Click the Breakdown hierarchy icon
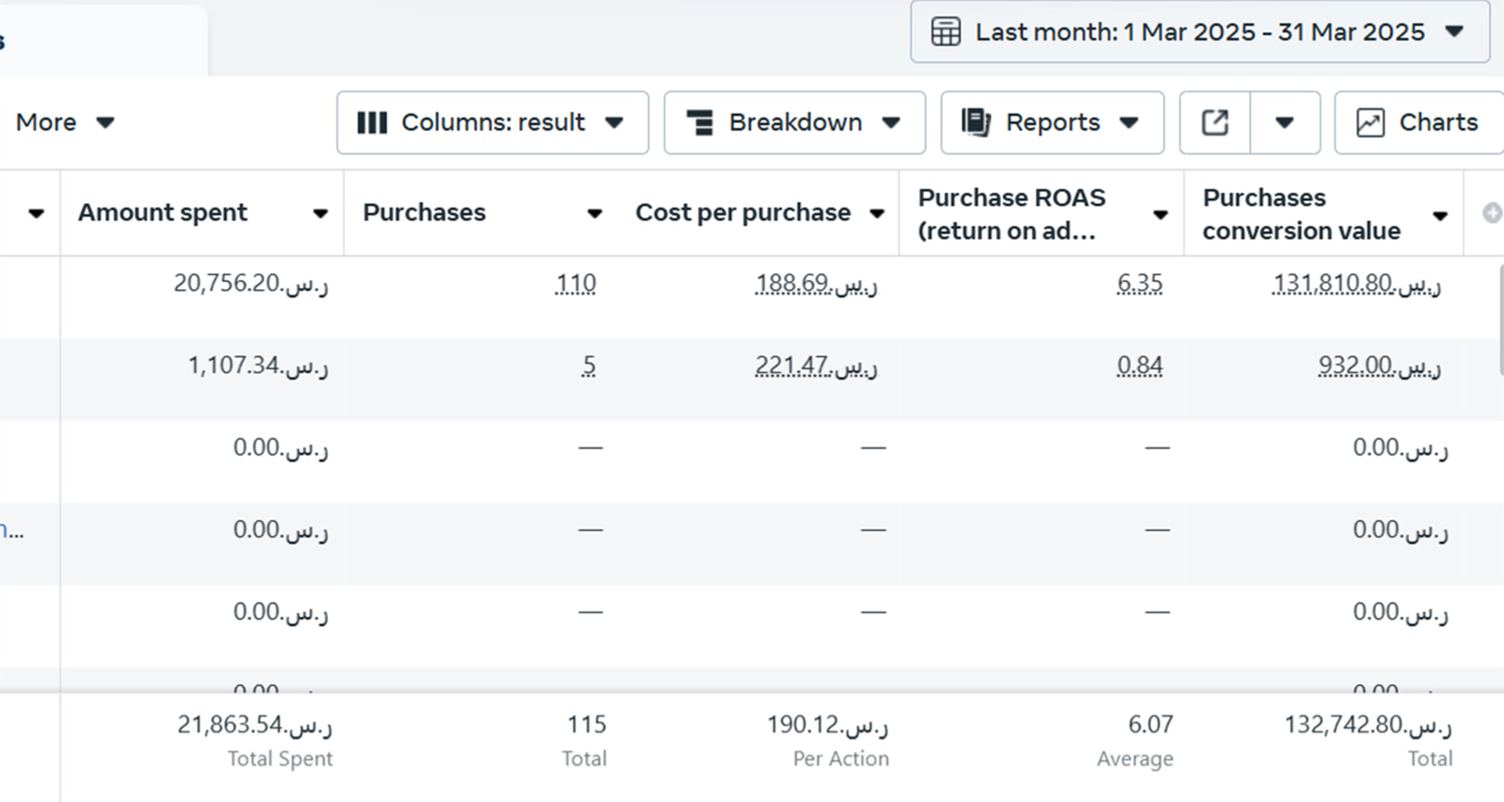 point(700,123)
